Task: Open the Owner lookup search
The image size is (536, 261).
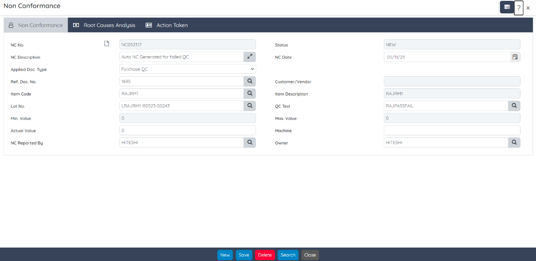Action: pos(514,143)
